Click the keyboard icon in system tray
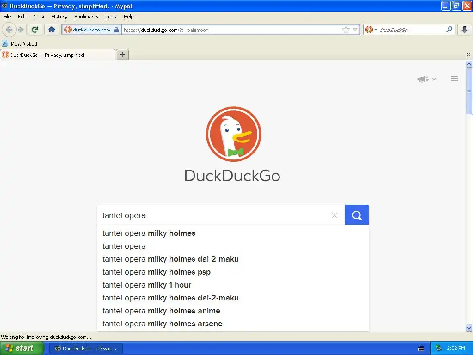Screen dimensions: 473x355 [x=421, y=349]
